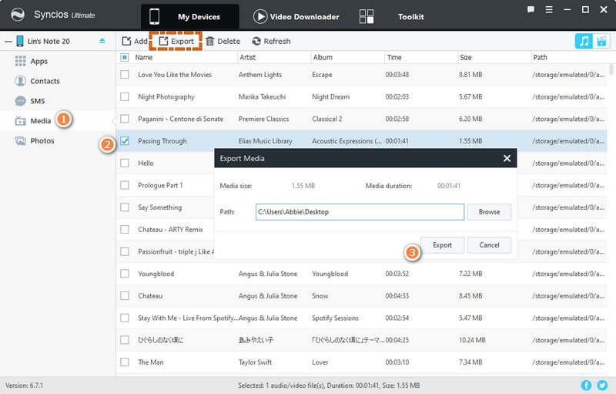The width and height of the screenshot is (616, 394).
Task: Check Prologue Part 1 checkbox
Action: click(x=125, y=185)
